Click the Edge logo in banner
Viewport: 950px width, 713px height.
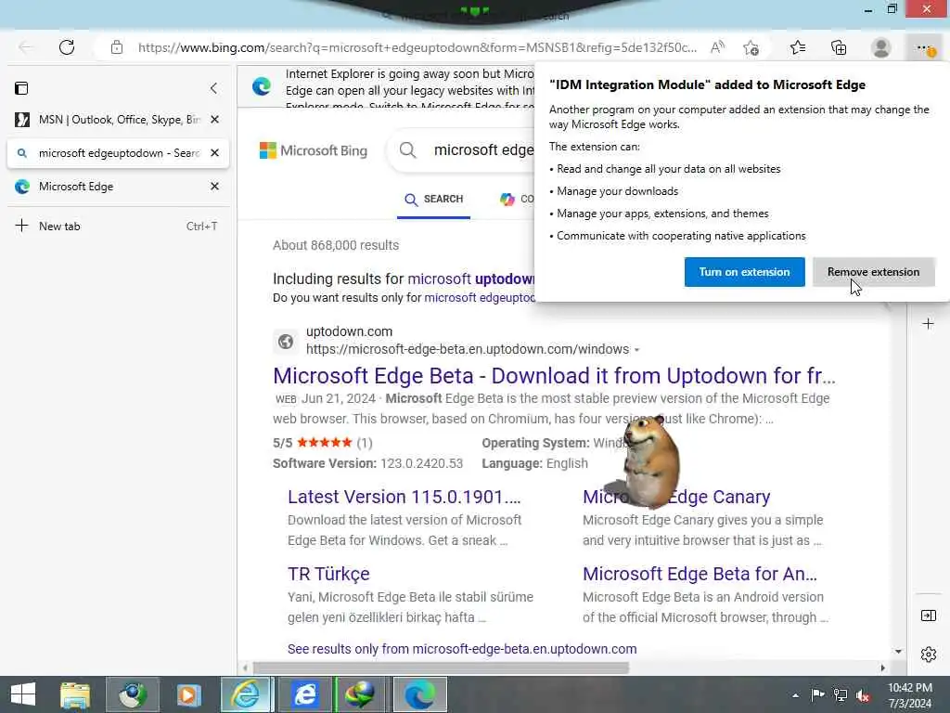click(x=262, y=86)
